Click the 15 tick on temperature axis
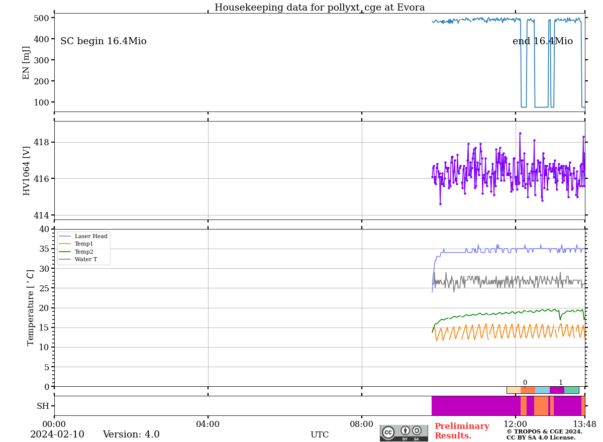This screenshot has height=442, width=603. [x=44, y=327]
